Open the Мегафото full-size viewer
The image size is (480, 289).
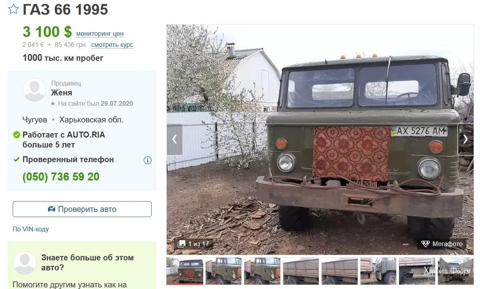pyautogui.click(x=442, y=244)
